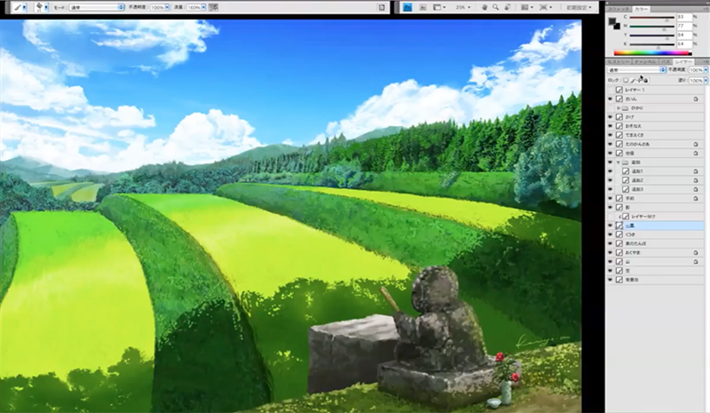Switch to the カラー (Color) tab
Screen dimensions: 710x413
pyautogui.click(x=641, y=9)
